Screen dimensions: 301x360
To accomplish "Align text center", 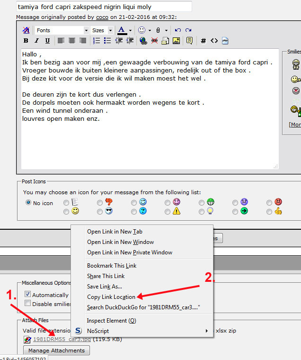I will click(x=72, y=41).
